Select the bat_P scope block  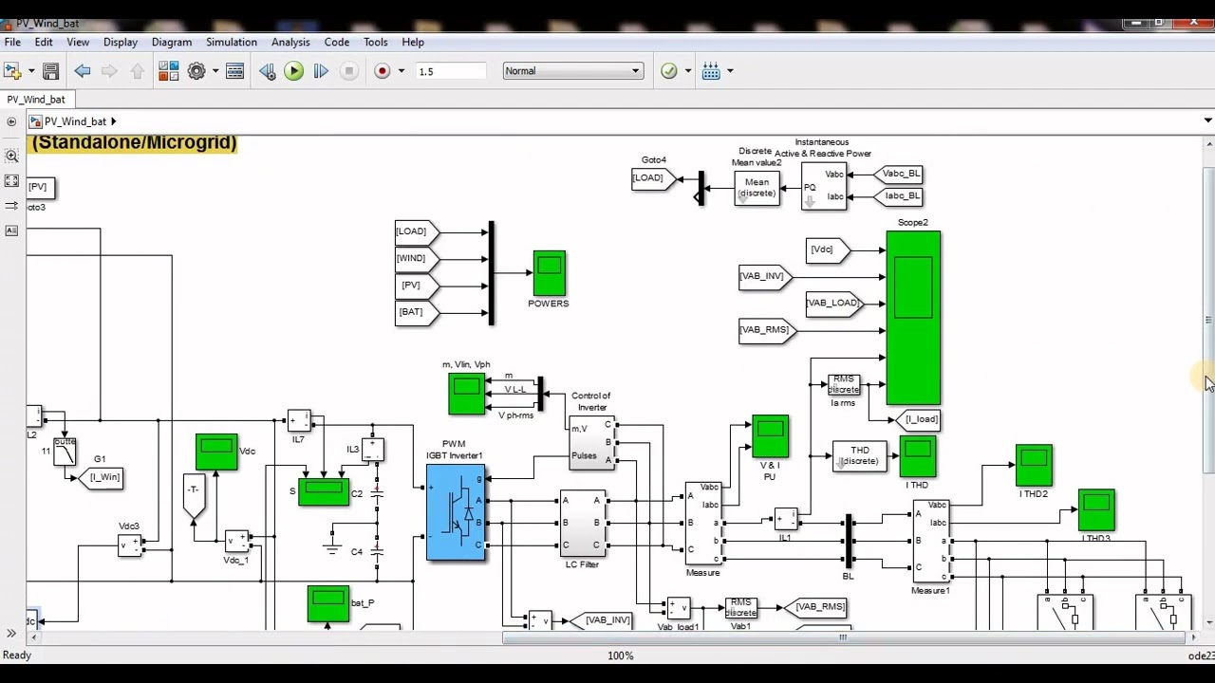[x=327, y=603]
